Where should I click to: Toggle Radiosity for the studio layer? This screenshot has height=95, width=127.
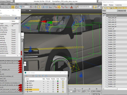point(63,89)
